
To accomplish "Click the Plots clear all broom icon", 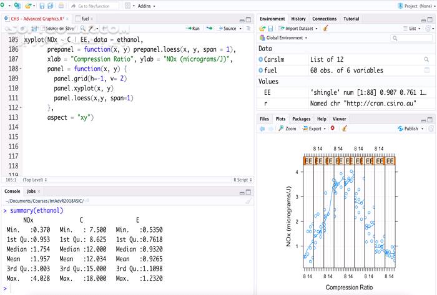I will click(x=345, y=128).
